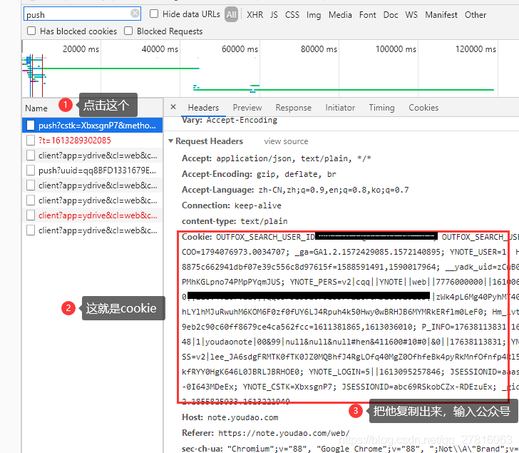Click the Referer header value
This screenshot has width=519, height=453.
[284, 433]
